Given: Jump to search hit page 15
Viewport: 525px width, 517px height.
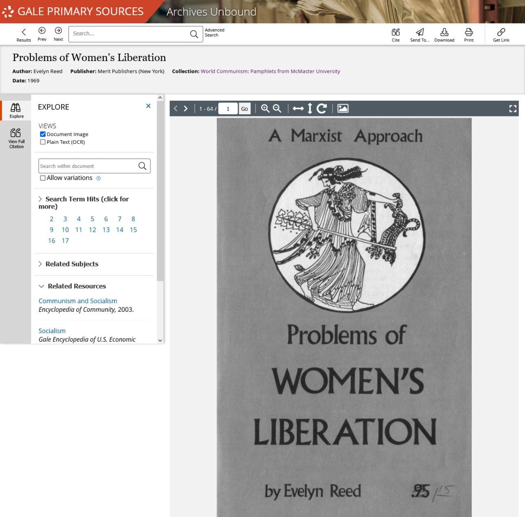Looking at the screenshot, I should pos(133,230).
